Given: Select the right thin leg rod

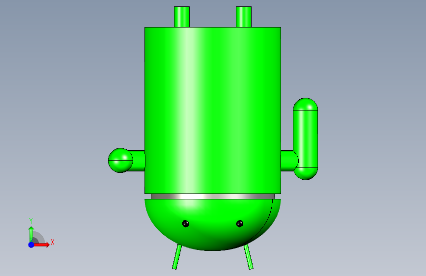Looking at the screenshot, I should [249, 257].
